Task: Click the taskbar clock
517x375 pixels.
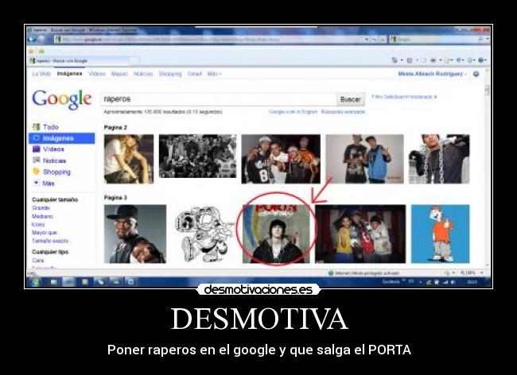Action: [472, 282]
